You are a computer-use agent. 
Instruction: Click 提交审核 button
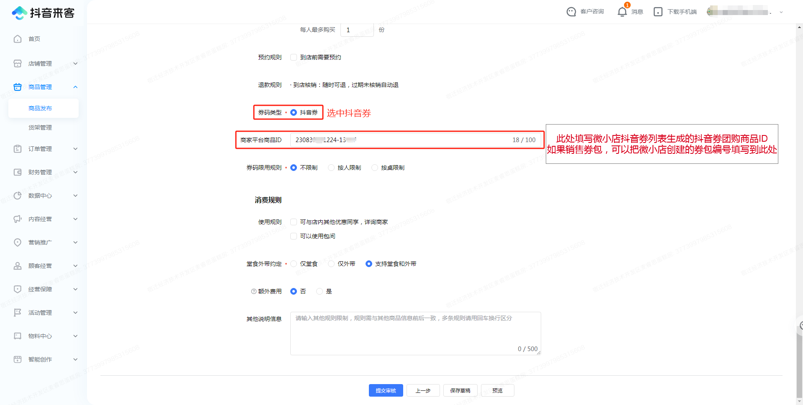[x=386, y=390]
